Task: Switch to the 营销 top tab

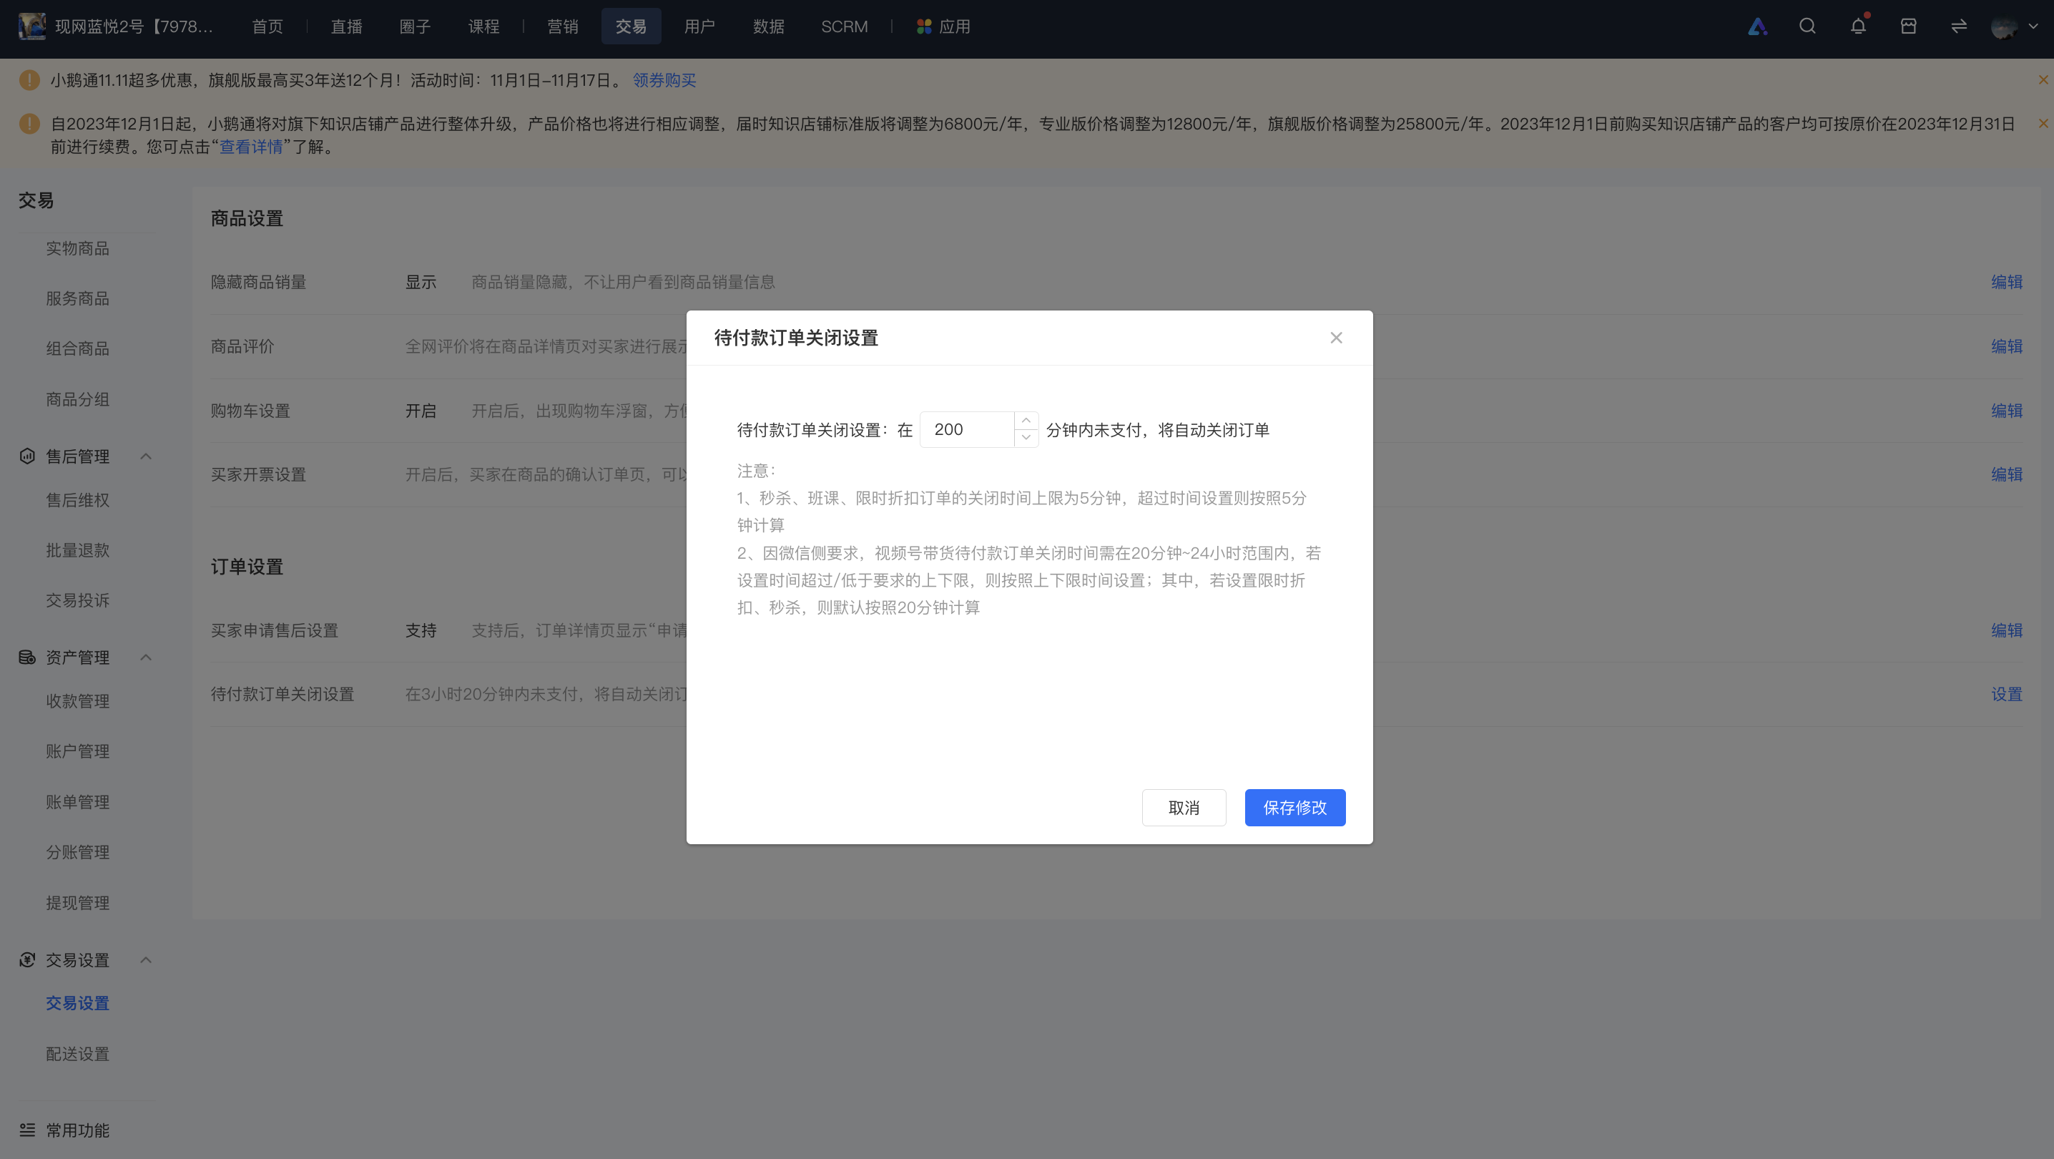Action: click(x=562, y=26)
